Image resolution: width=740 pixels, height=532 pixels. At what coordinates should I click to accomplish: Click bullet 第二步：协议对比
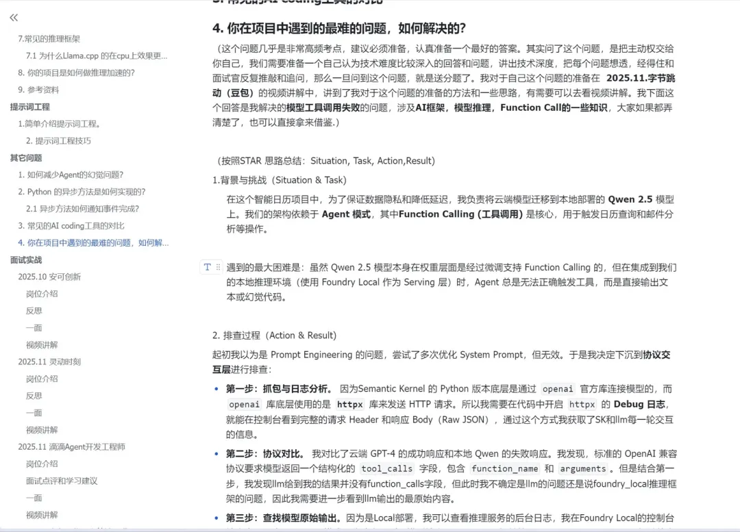[x=451, y=476]
